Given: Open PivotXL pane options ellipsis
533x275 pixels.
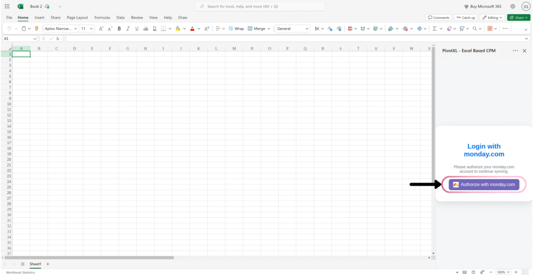Looking at the screenshot, I should (515, 51).
